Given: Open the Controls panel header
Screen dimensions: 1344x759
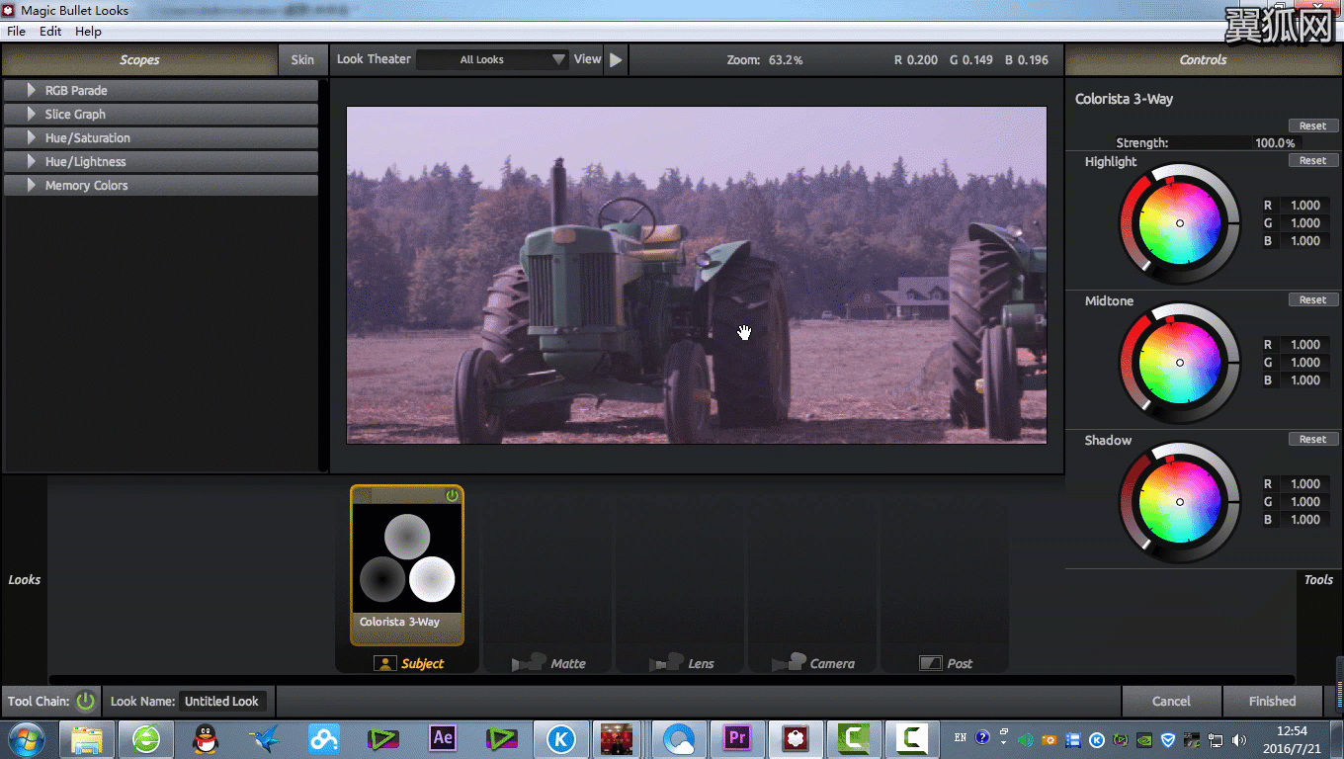Looking at the screenshot, I should 1203,59.
